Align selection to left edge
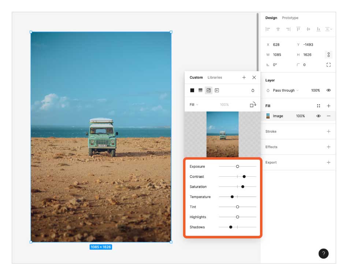 click(x=268, y=29)
